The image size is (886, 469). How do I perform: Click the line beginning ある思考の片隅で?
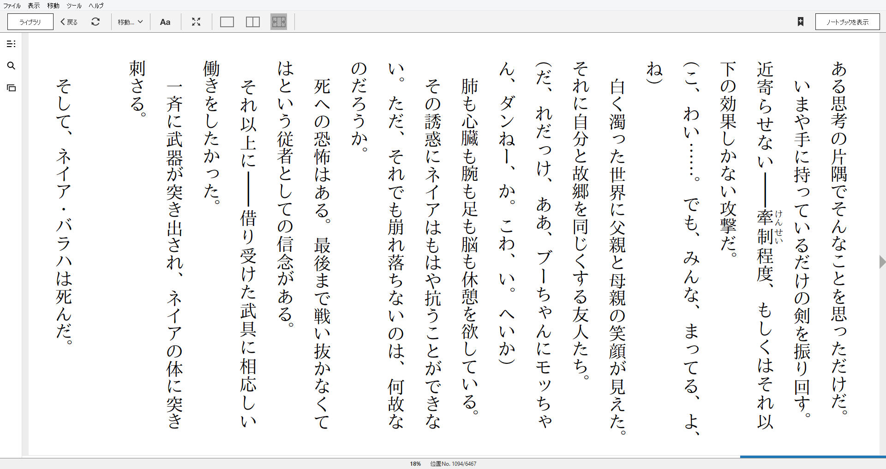click(839, 237)
